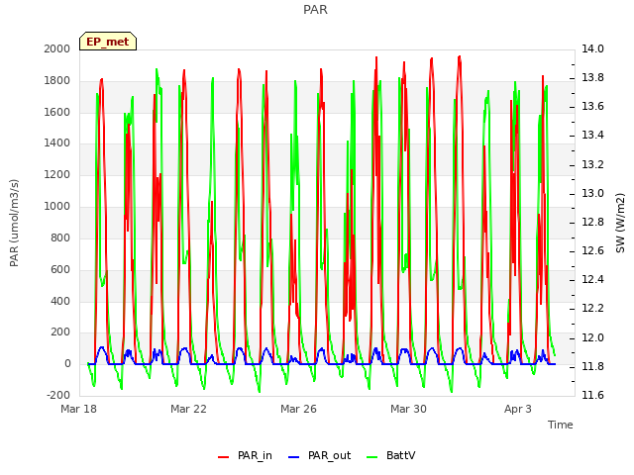Image resolution: width=634 pixels, height=475 pixels.
Task: Click the 11.8 right axis tick label
Action: pyautogui.click(x=592, y=366)
